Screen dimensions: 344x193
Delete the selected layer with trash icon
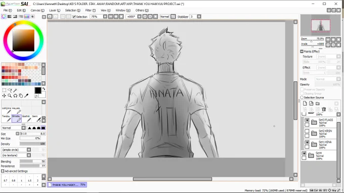[x=324, y=109]
